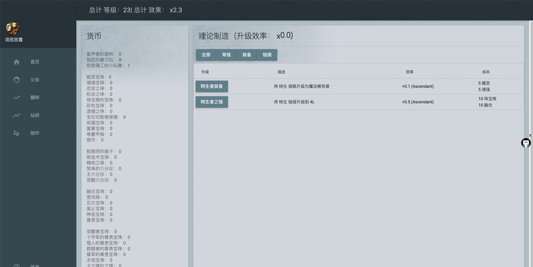This screenshot has width=533, height=267.
Task: Open the home page icon beside 首页
Action: (x=17, y=62)
